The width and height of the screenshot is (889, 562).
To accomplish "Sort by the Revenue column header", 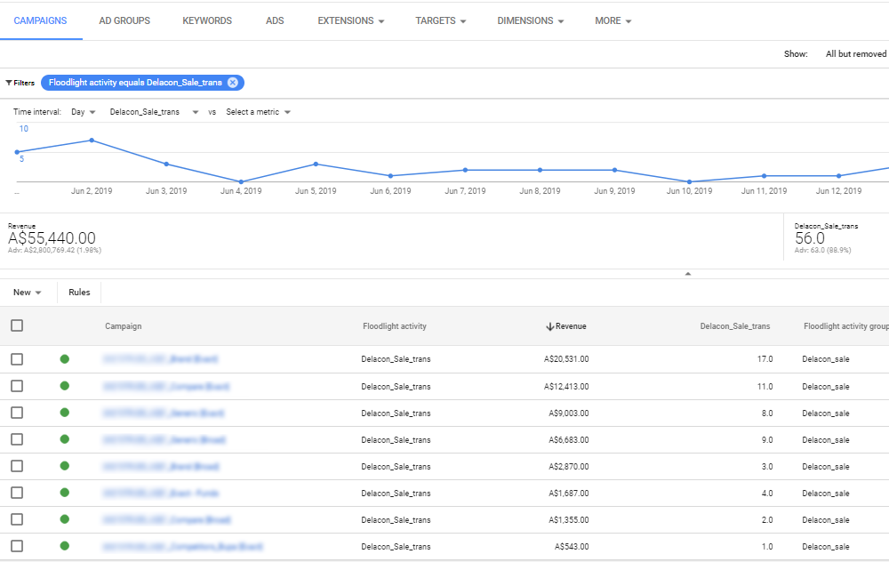I will coord(571,326).
